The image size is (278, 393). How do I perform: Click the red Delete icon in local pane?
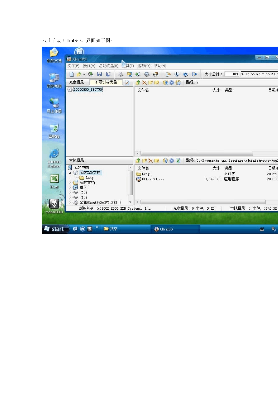[x=150, y=161]
